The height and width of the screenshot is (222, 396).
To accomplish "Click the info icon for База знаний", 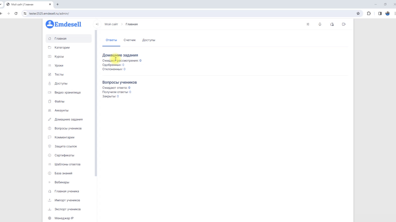I will pyautogui.click(x=49, y=173).
